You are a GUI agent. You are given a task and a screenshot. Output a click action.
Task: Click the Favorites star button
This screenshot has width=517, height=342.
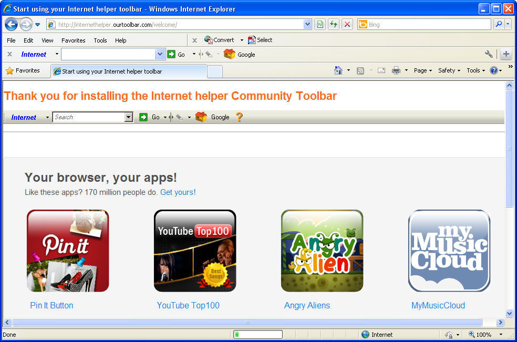click(23, 70)
